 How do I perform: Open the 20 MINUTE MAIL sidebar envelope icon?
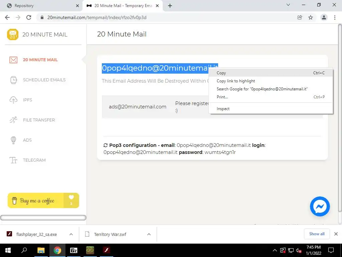tap(13, 60)
